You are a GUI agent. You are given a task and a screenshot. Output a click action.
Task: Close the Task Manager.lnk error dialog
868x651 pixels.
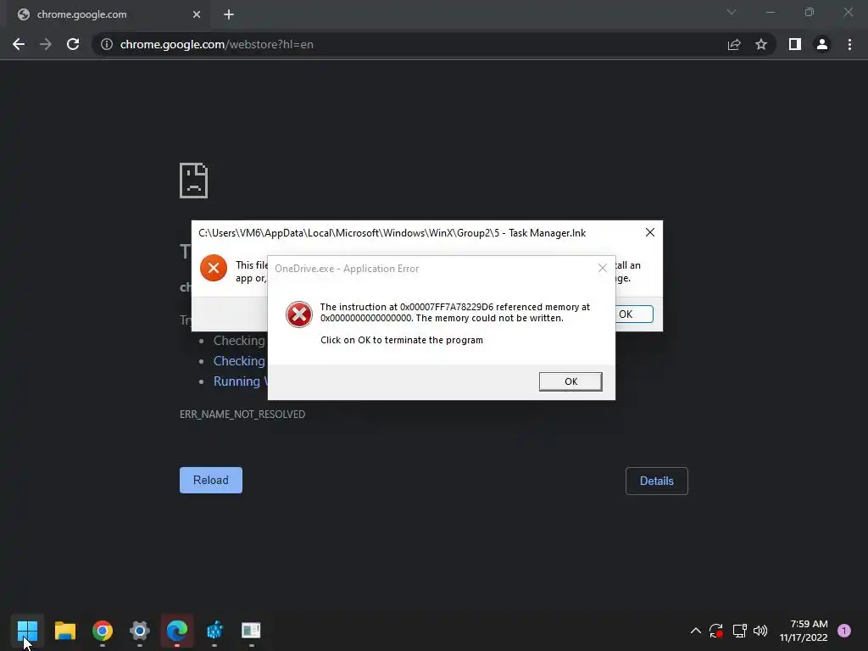coord(650,232)
